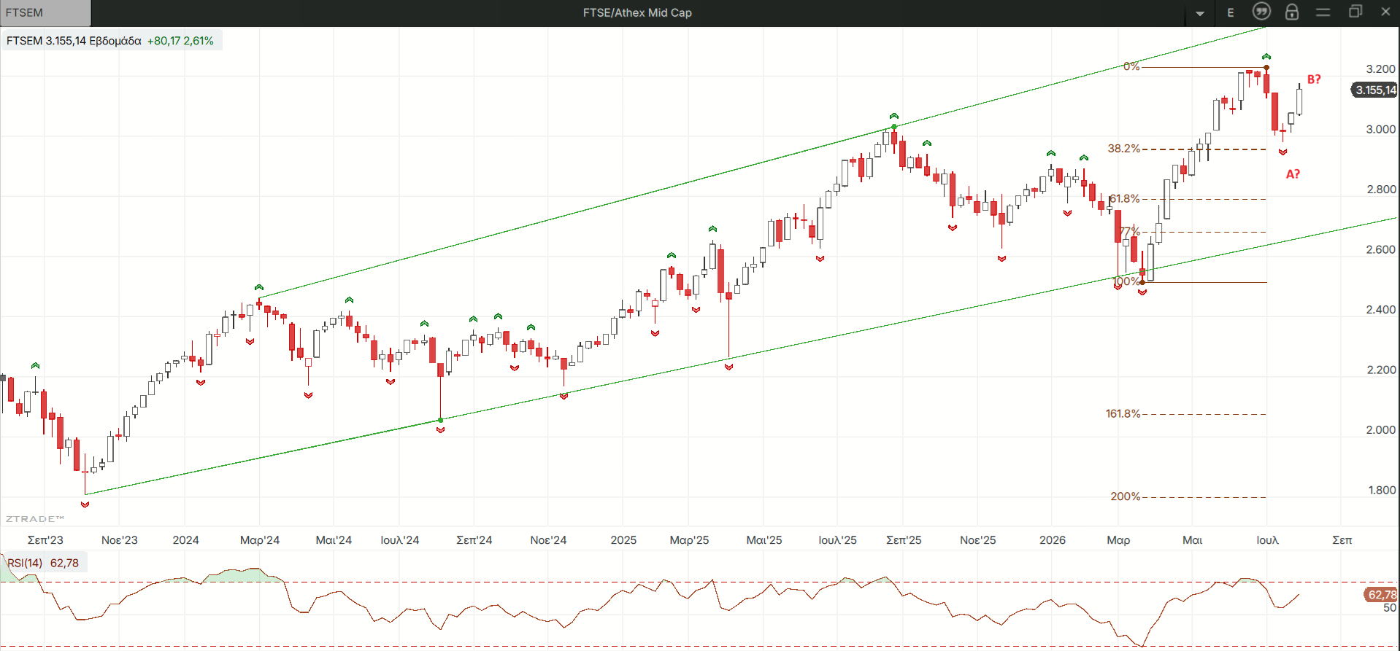Select the red A? annotation text
Screen dimensions: 1400x651
[x=1293, y=174]
